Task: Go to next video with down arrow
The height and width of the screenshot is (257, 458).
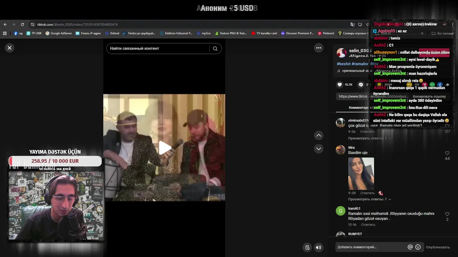Action: pos(318,148)
